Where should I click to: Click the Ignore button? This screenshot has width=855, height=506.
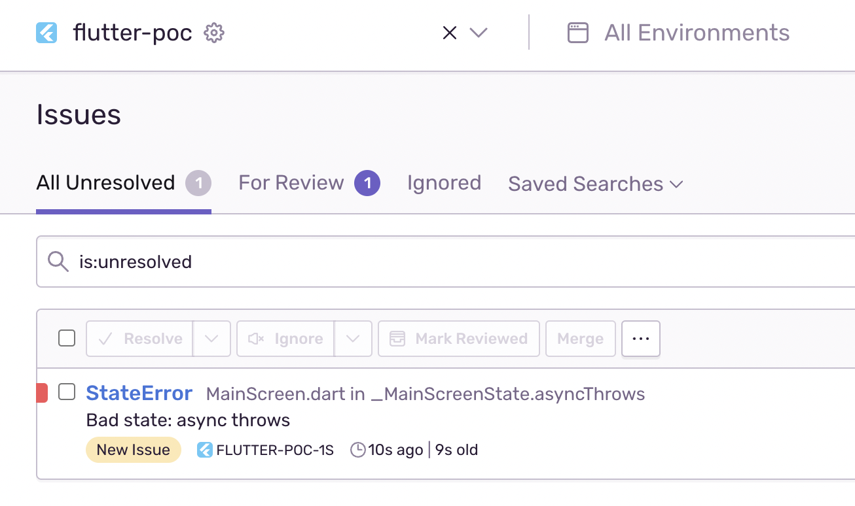pyautogui.click(x=285, y=339)
